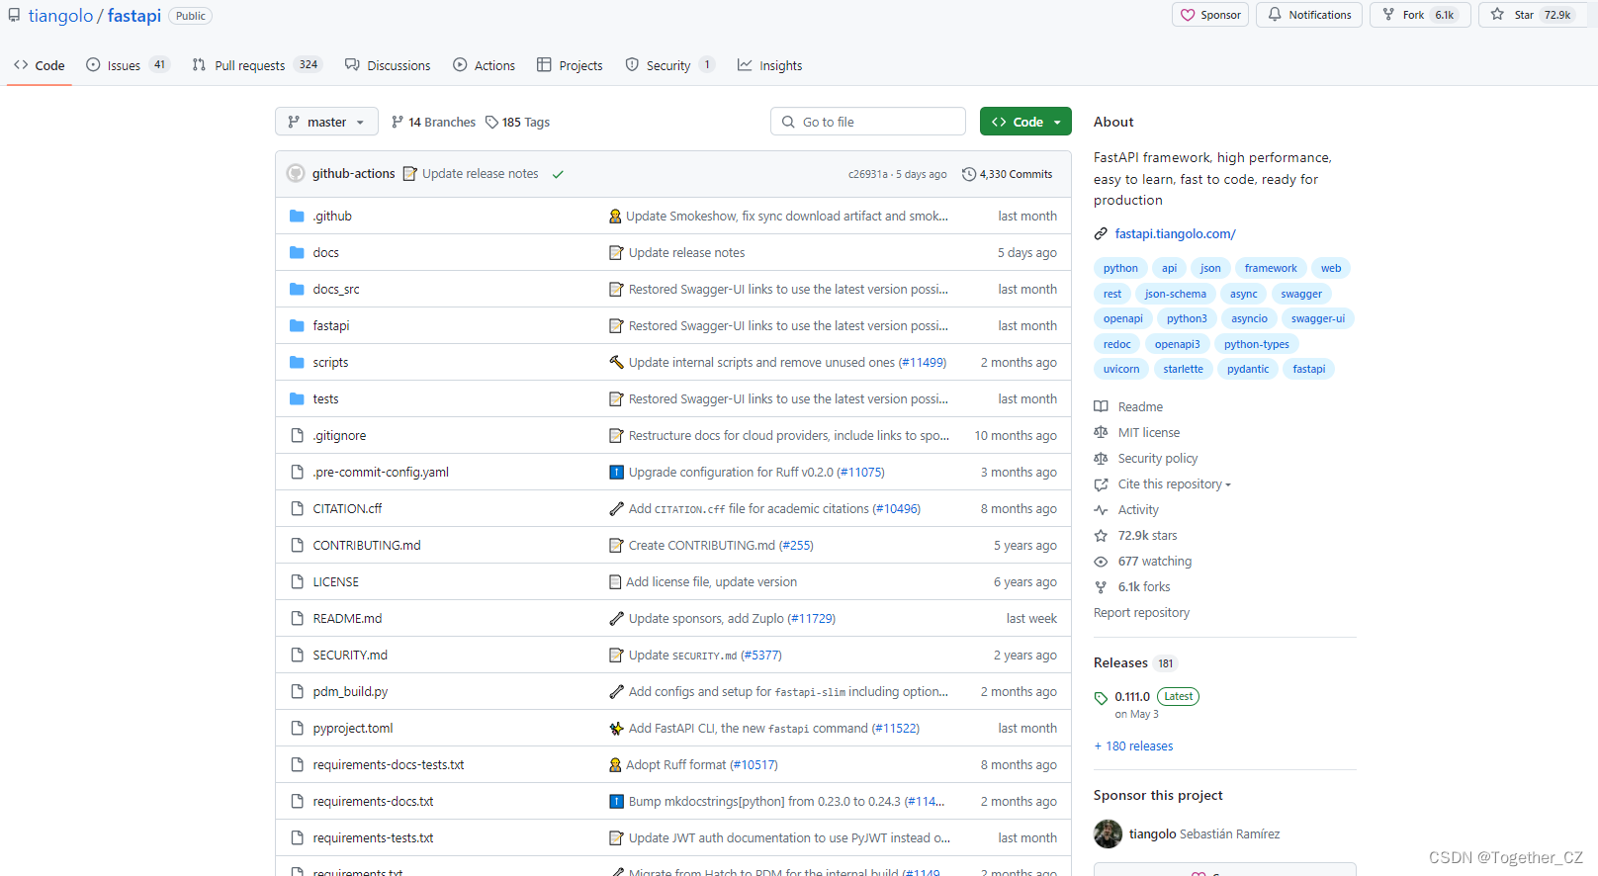This screenshot has width=1598, height=876.
Task: Select the json-schema topic tag
Action: click(x=1175, y=294)
